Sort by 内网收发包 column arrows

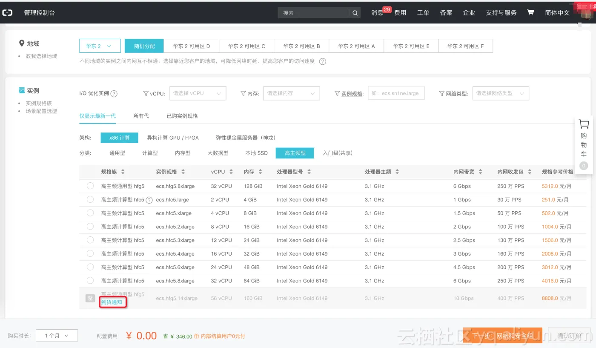click(x=530, y=172)
